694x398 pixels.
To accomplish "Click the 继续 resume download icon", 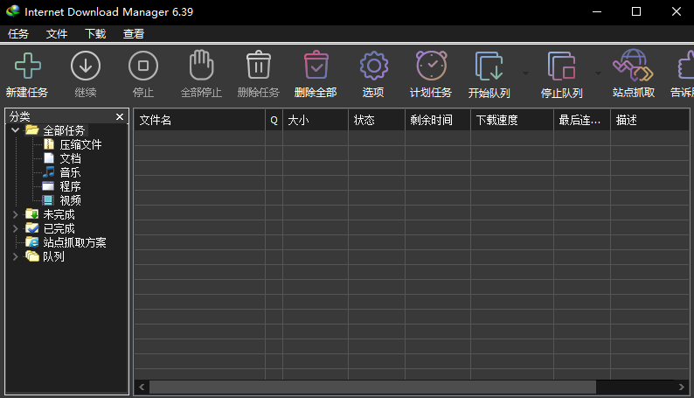I will click(86, 66).
